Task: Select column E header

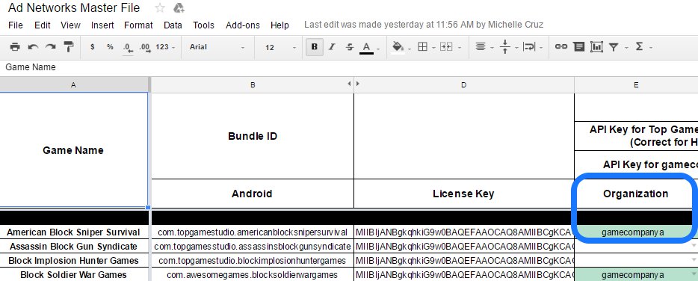Action: pos(636,84)
